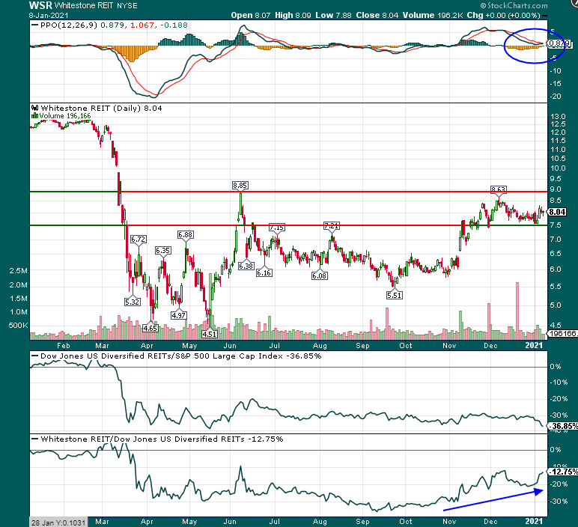Click the 4.97 low price annotation

click(179, 316)
